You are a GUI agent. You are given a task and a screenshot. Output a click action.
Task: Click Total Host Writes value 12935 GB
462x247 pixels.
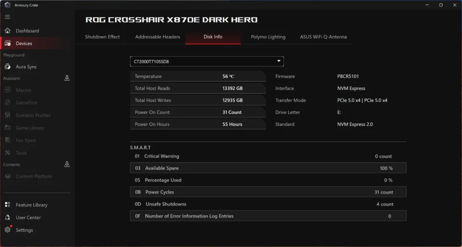click(232, 100)
